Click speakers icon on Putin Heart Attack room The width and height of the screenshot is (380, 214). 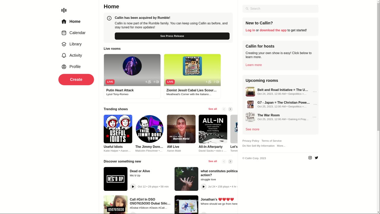(x=157, y=82)
